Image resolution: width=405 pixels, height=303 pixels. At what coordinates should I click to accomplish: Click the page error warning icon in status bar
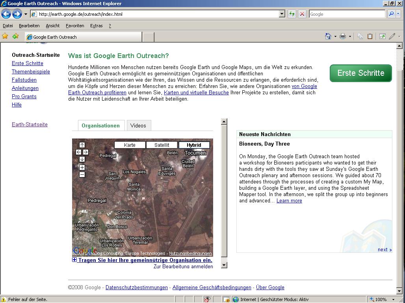4,299
